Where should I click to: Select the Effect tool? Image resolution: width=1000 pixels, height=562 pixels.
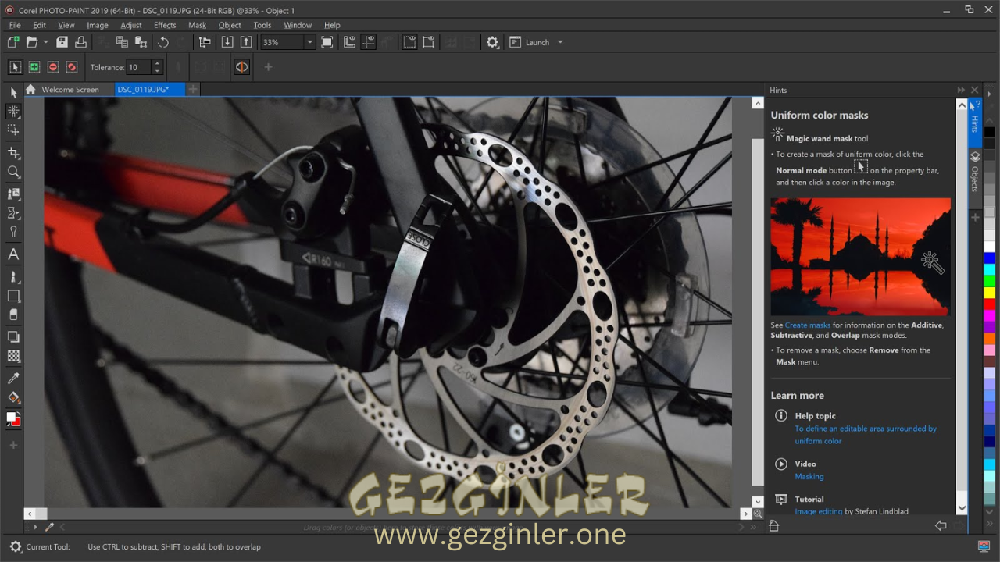13,212
